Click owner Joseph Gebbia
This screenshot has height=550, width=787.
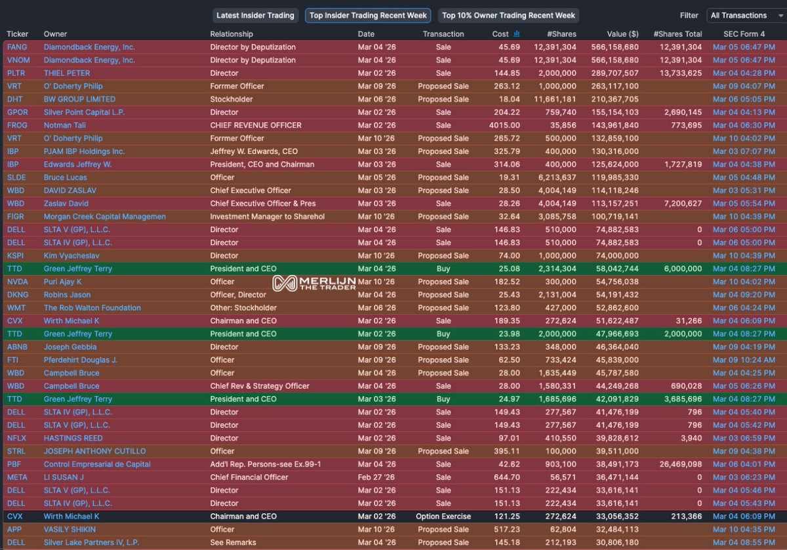[x=70, y=347]
